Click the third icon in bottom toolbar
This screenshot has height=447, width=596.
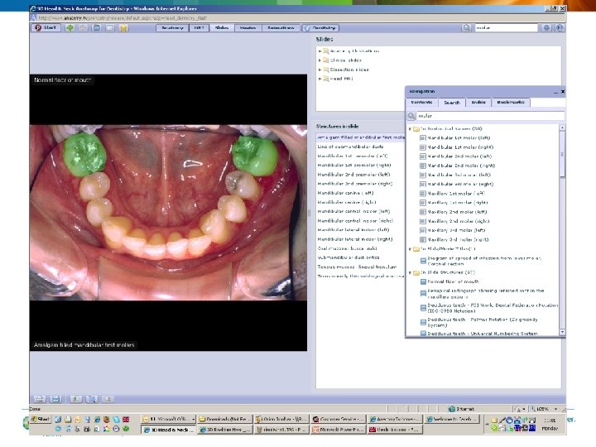coord(75,399)
